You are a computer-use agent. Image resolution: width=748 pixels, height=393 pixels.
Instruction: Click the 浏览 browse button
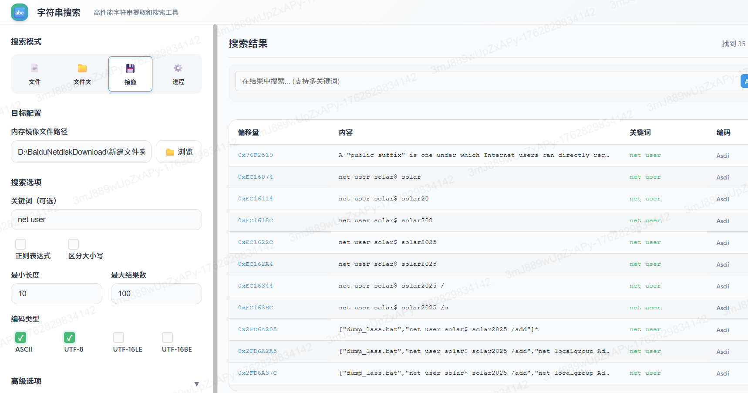(179, 152)
